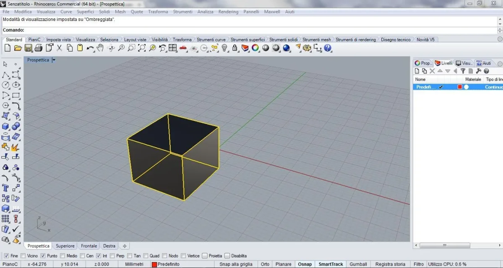Toggle the Int osnap checkbox
503x268 pixels.
coord(99,256)
